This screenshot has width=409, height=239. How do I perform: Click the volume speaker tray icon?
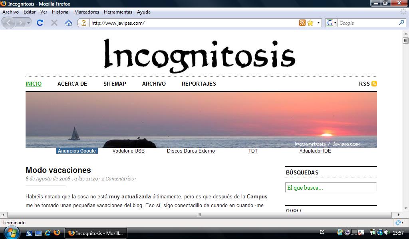pos(387,233)
